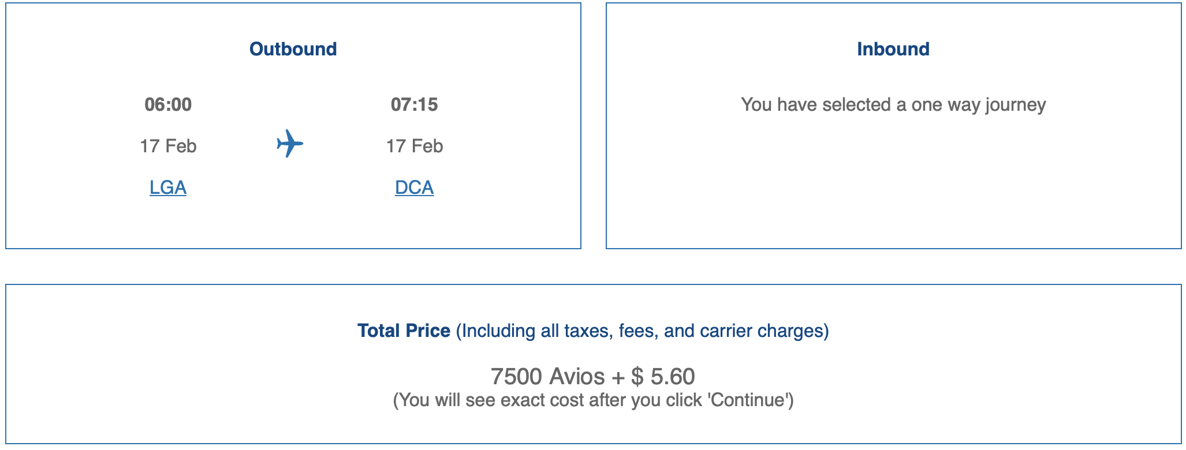The image size is (1186, 450).
Task: Select the Inbound heading
Action: (893, 49)
